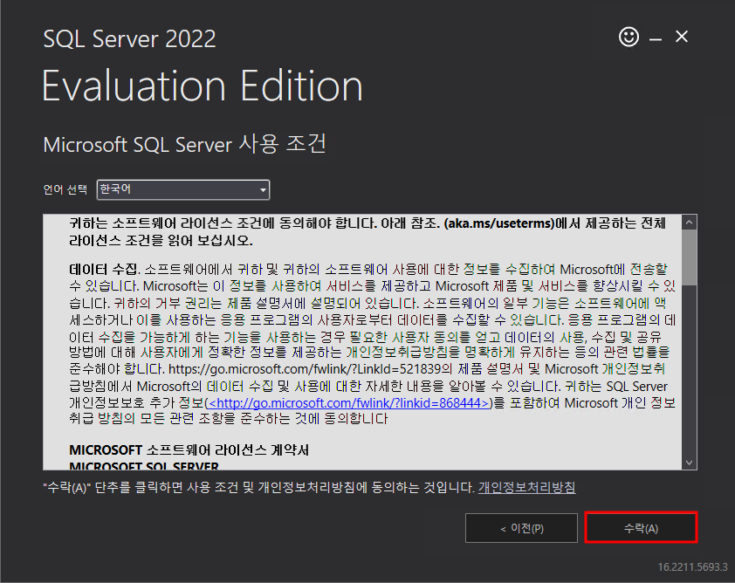Viewport: 735px width, 583px height.
Task: Click the version number 16.2211.5693.3
Action: point(692,567)
